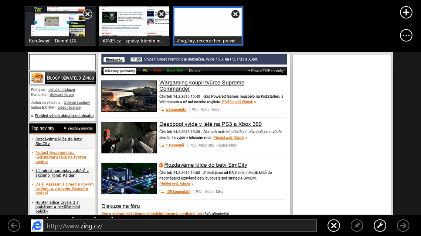421x236 pixels.
Task: Pin zing.cz using the pin icon
Action: (357, 225)
